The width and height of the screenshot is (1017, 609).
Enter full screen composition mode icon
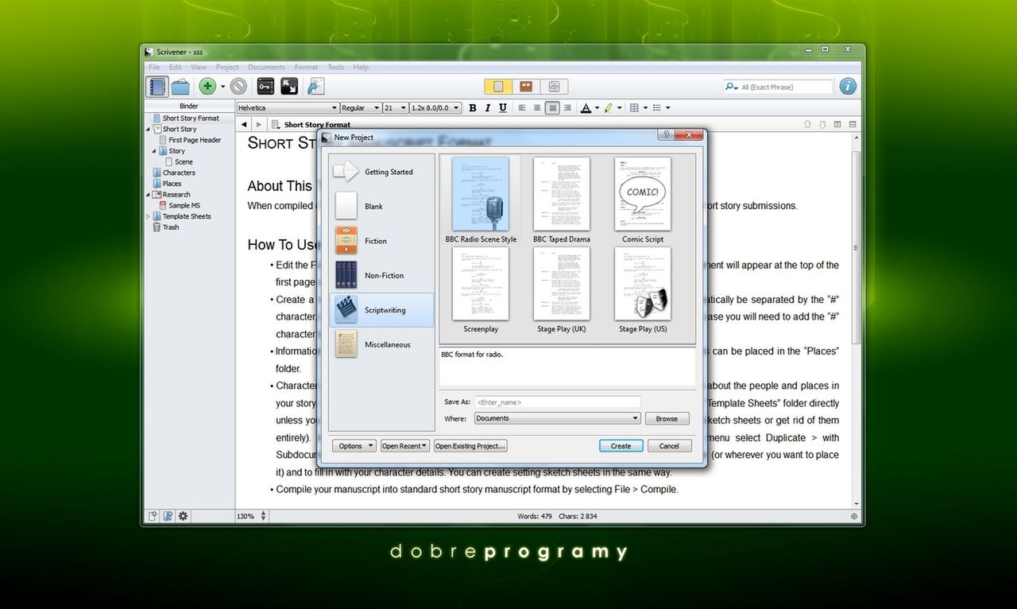[x=289, y=87]
